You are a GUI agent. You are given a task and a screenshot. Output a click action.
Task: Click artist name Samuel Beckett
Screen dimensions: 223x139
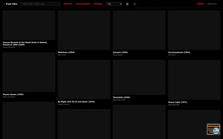9,47
